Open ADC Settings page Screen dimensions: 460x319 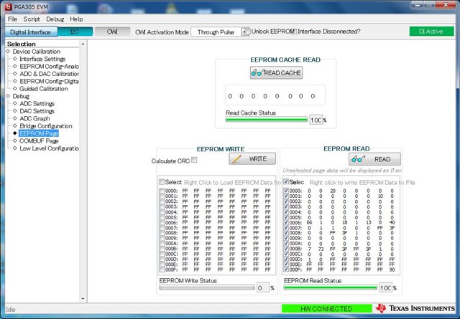(37, 104)
